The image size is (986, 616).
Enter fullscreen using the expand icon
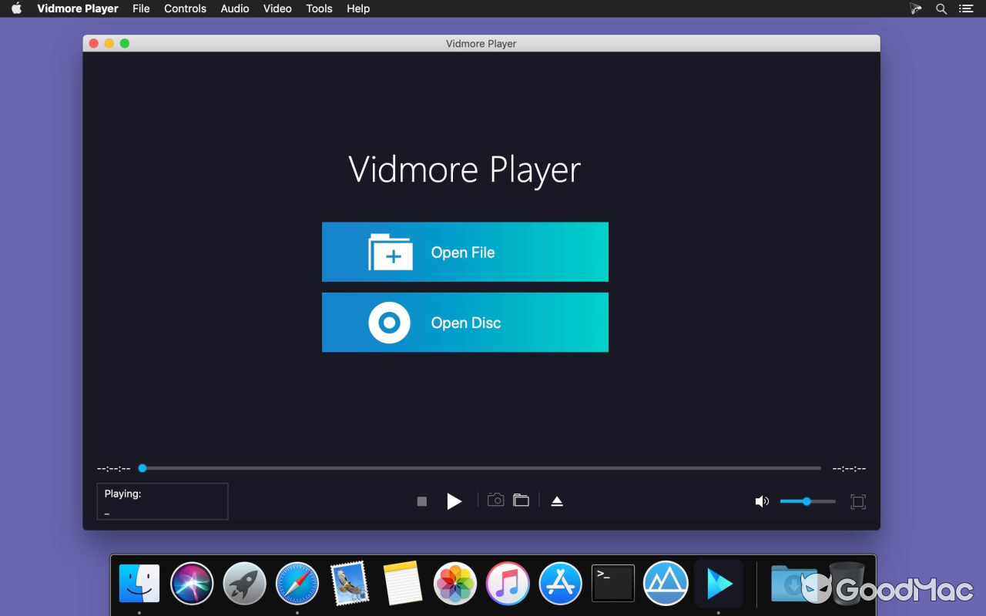(858, 501)
